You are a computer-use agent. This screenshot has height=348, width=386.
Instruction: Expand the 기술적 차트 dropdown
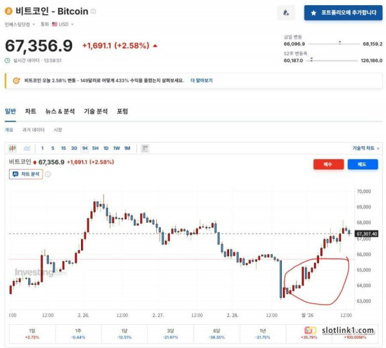point(364,149)
